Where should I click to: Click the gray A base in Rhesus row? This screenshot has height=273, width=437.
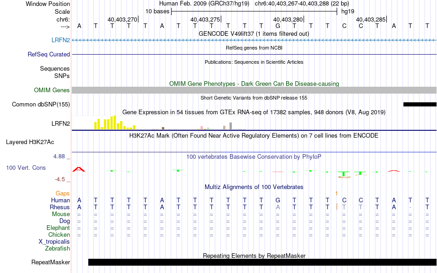coord(277,207)
